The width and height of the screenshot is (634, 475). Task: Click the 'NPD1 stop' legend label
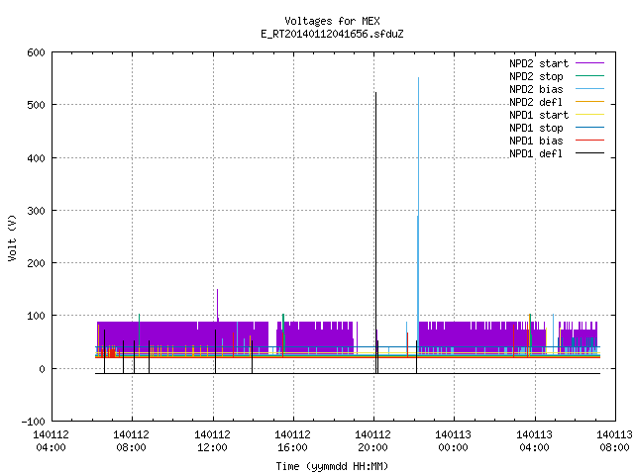point(536,128)
